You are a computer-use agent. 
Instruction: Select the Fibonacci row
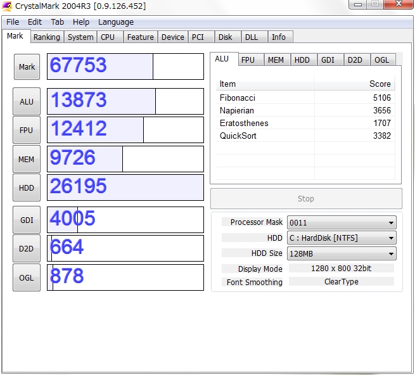[x=305, y=98]
